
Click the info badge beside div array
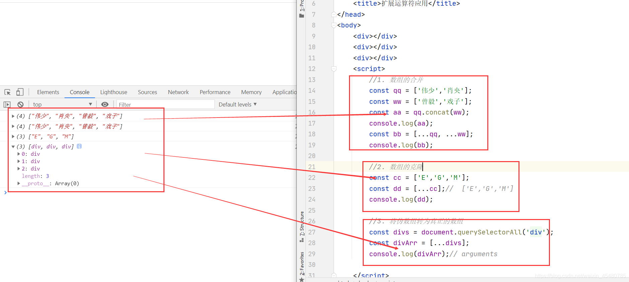click(x=79, y=146)
